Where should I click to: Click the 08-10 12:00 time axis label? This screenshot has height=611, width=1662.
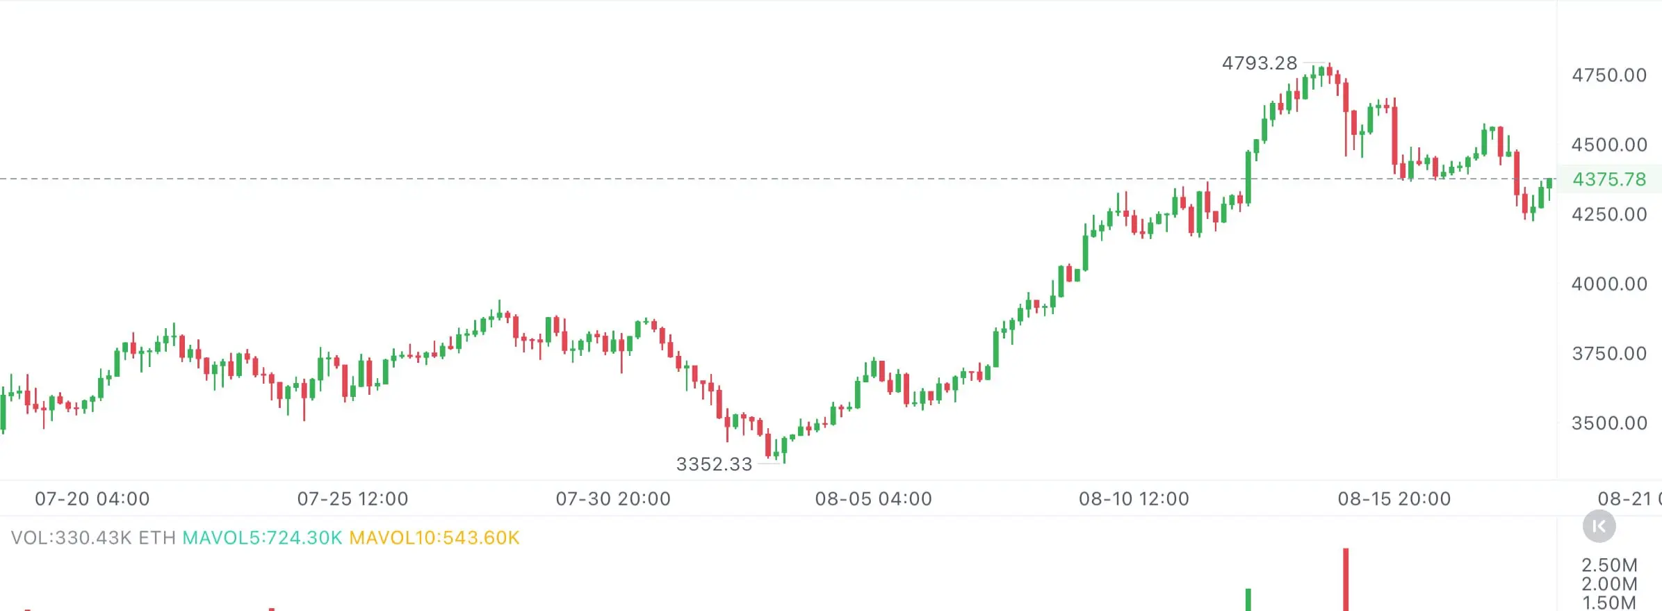[x=1134, y=499]
